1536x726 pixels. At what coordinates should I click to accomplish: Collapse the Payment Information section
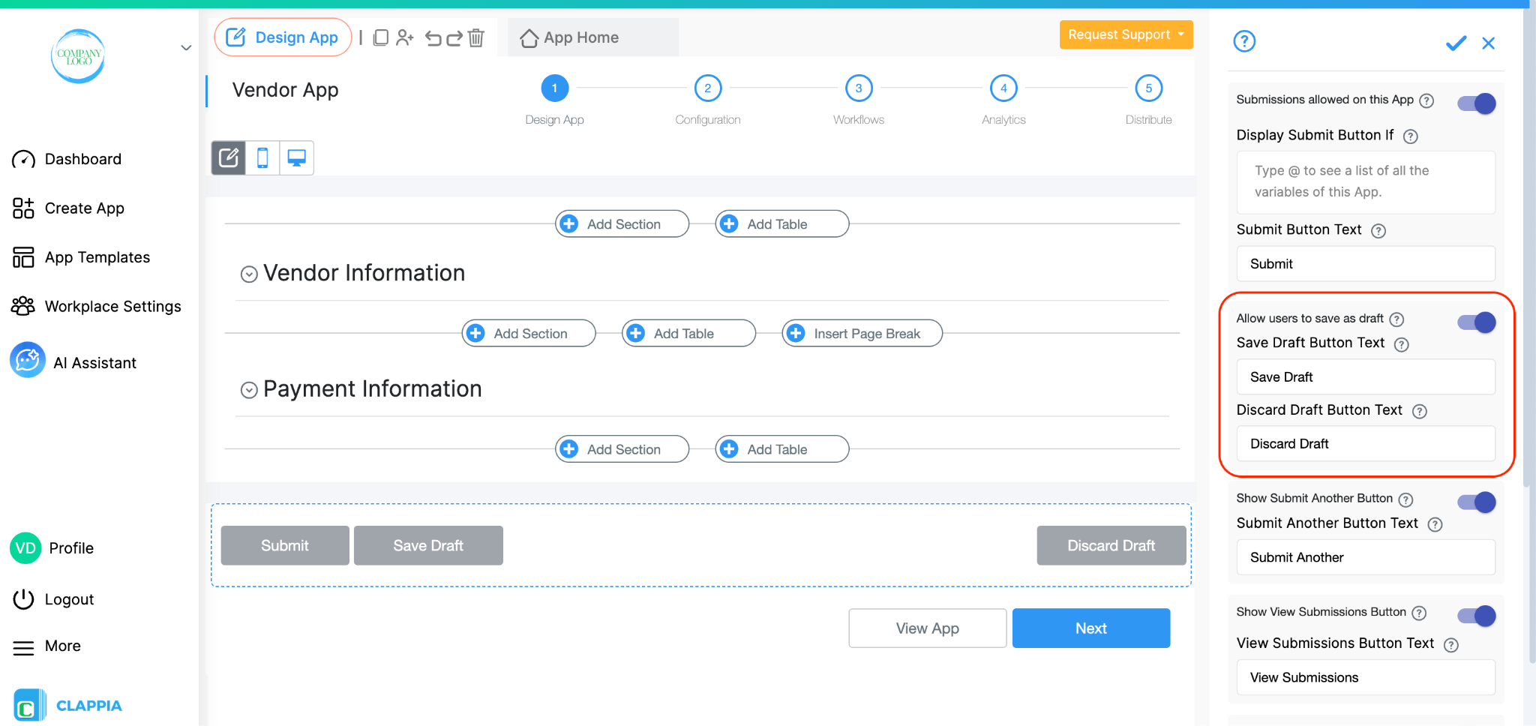pos(248,390)
